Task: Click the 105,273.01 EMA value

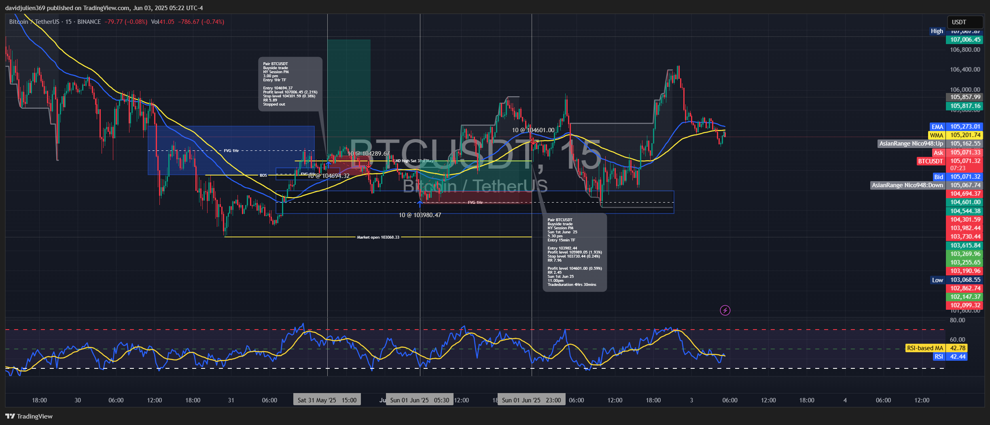Action: coord(965,127)
